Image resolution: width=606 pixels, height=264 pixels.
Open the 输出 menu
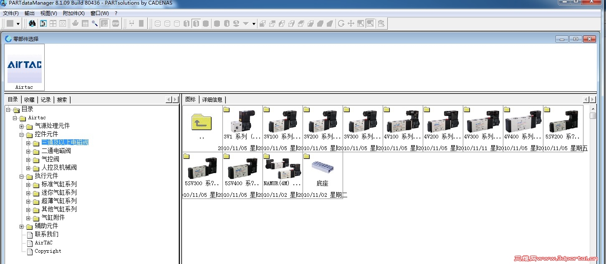point(30,13)
